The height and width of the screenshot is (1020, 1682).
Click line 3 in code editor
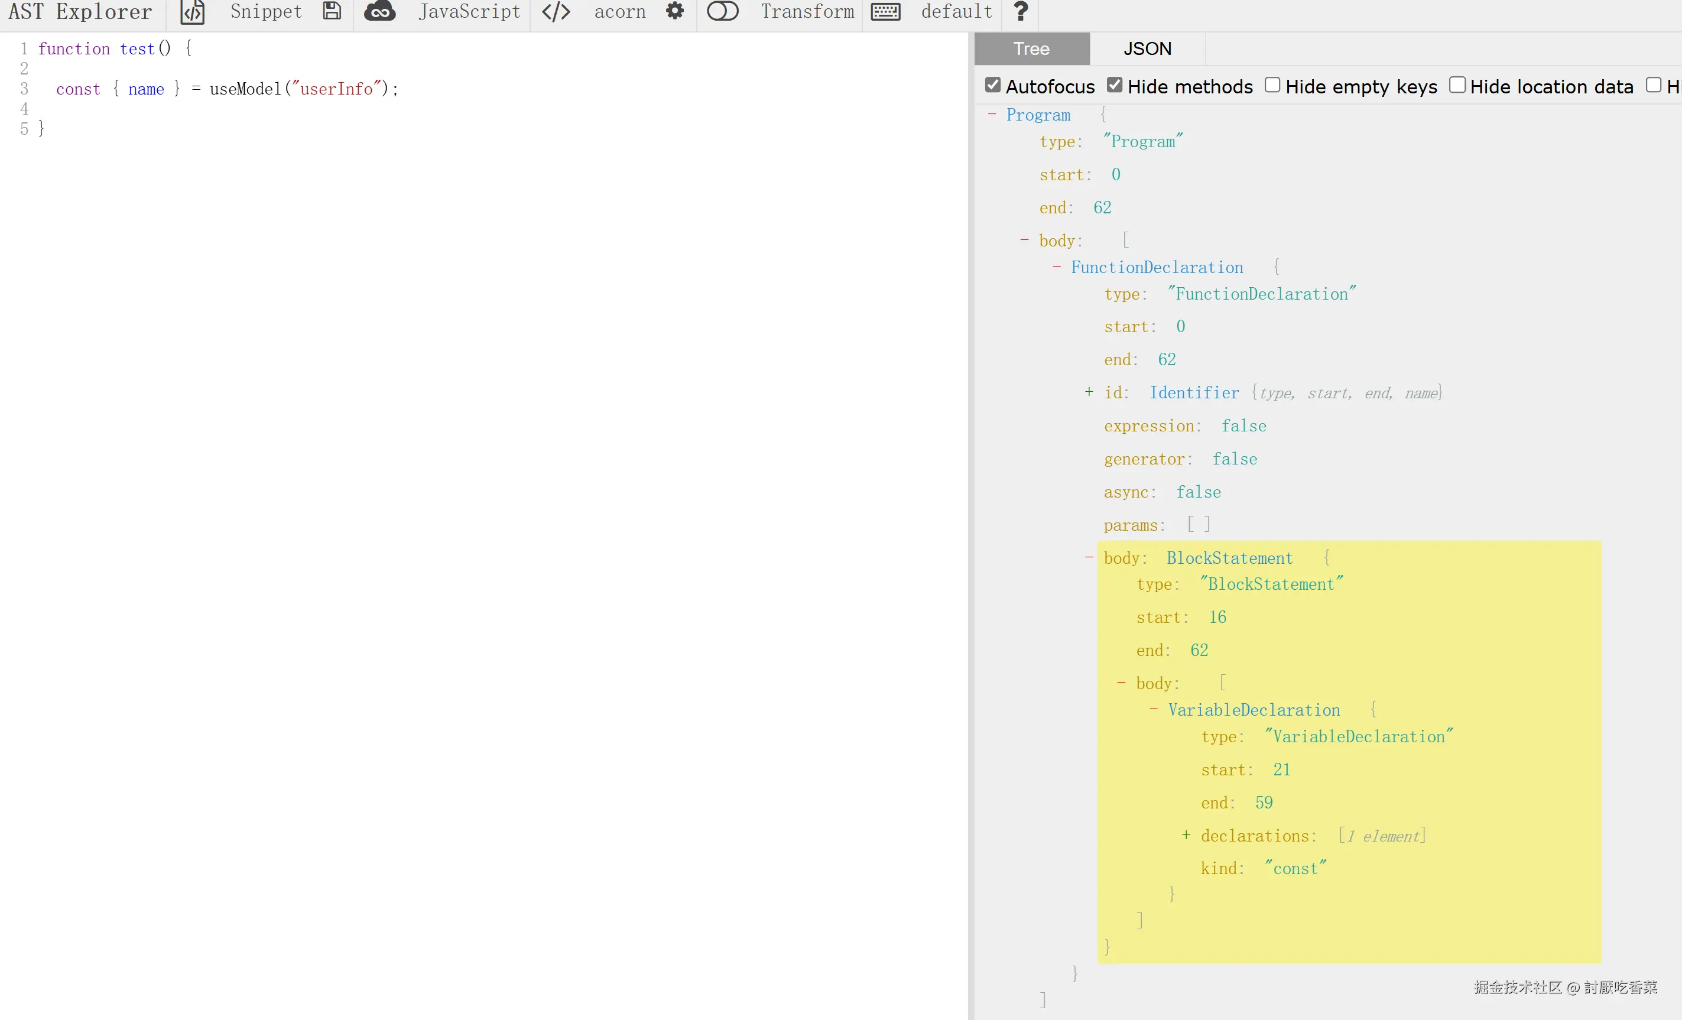(x=225, y=89)
